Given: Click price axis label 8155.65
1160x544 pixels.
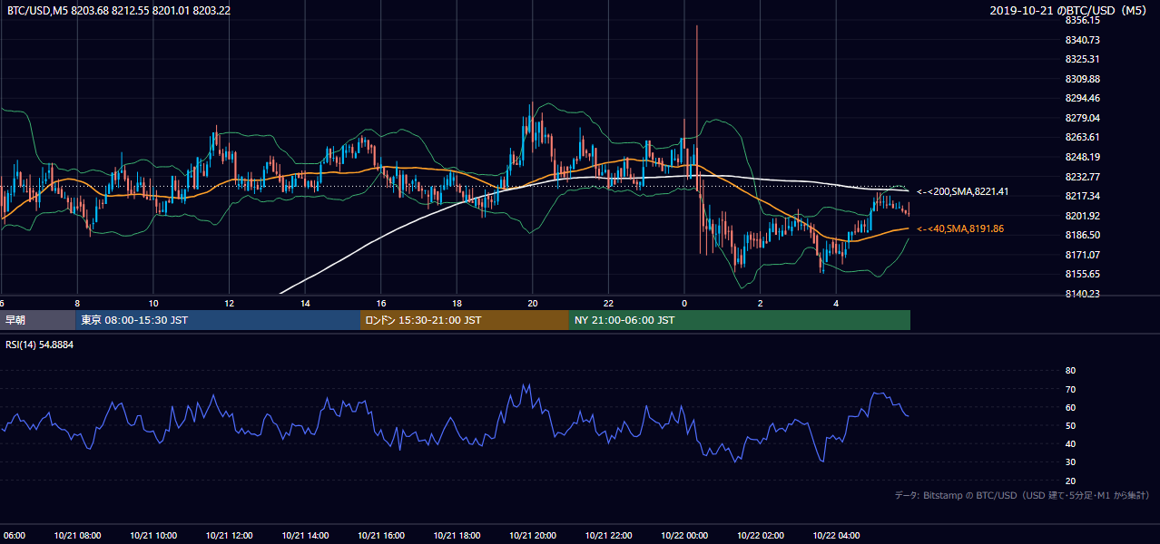Looking at the screenshot, I should click(1083, 274).
